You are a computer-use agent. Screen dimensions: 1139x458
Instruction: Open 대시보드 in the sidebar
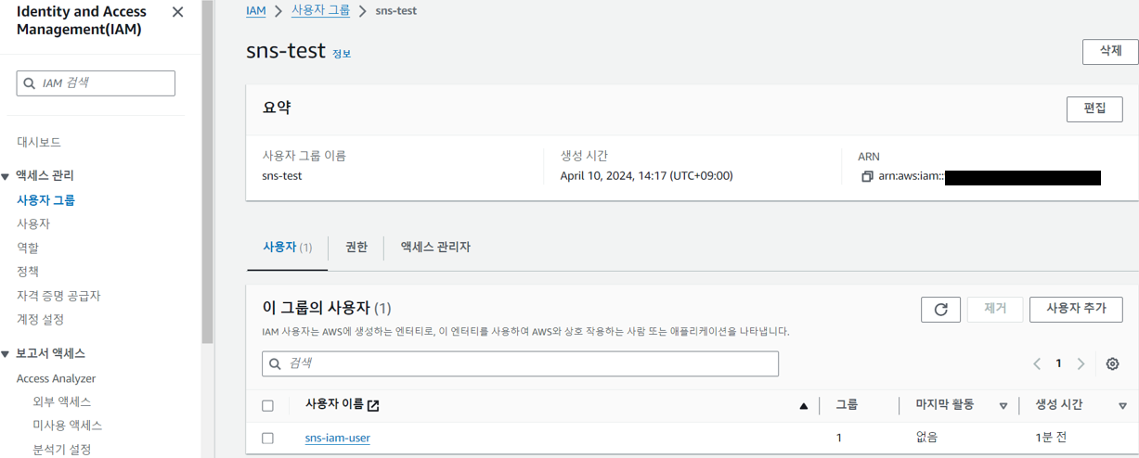[x=39, y=142]
